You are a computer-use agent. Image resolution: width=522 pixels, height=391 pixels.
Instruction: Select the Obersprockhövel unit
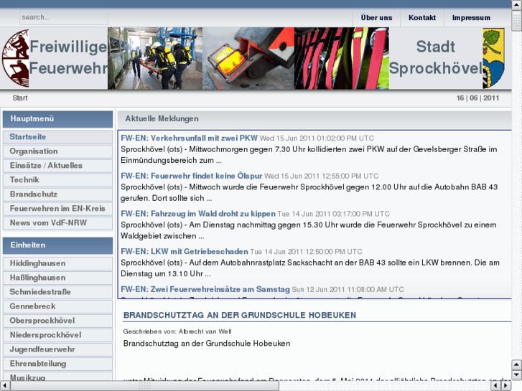pyautogui.click(x=57, y=321)
